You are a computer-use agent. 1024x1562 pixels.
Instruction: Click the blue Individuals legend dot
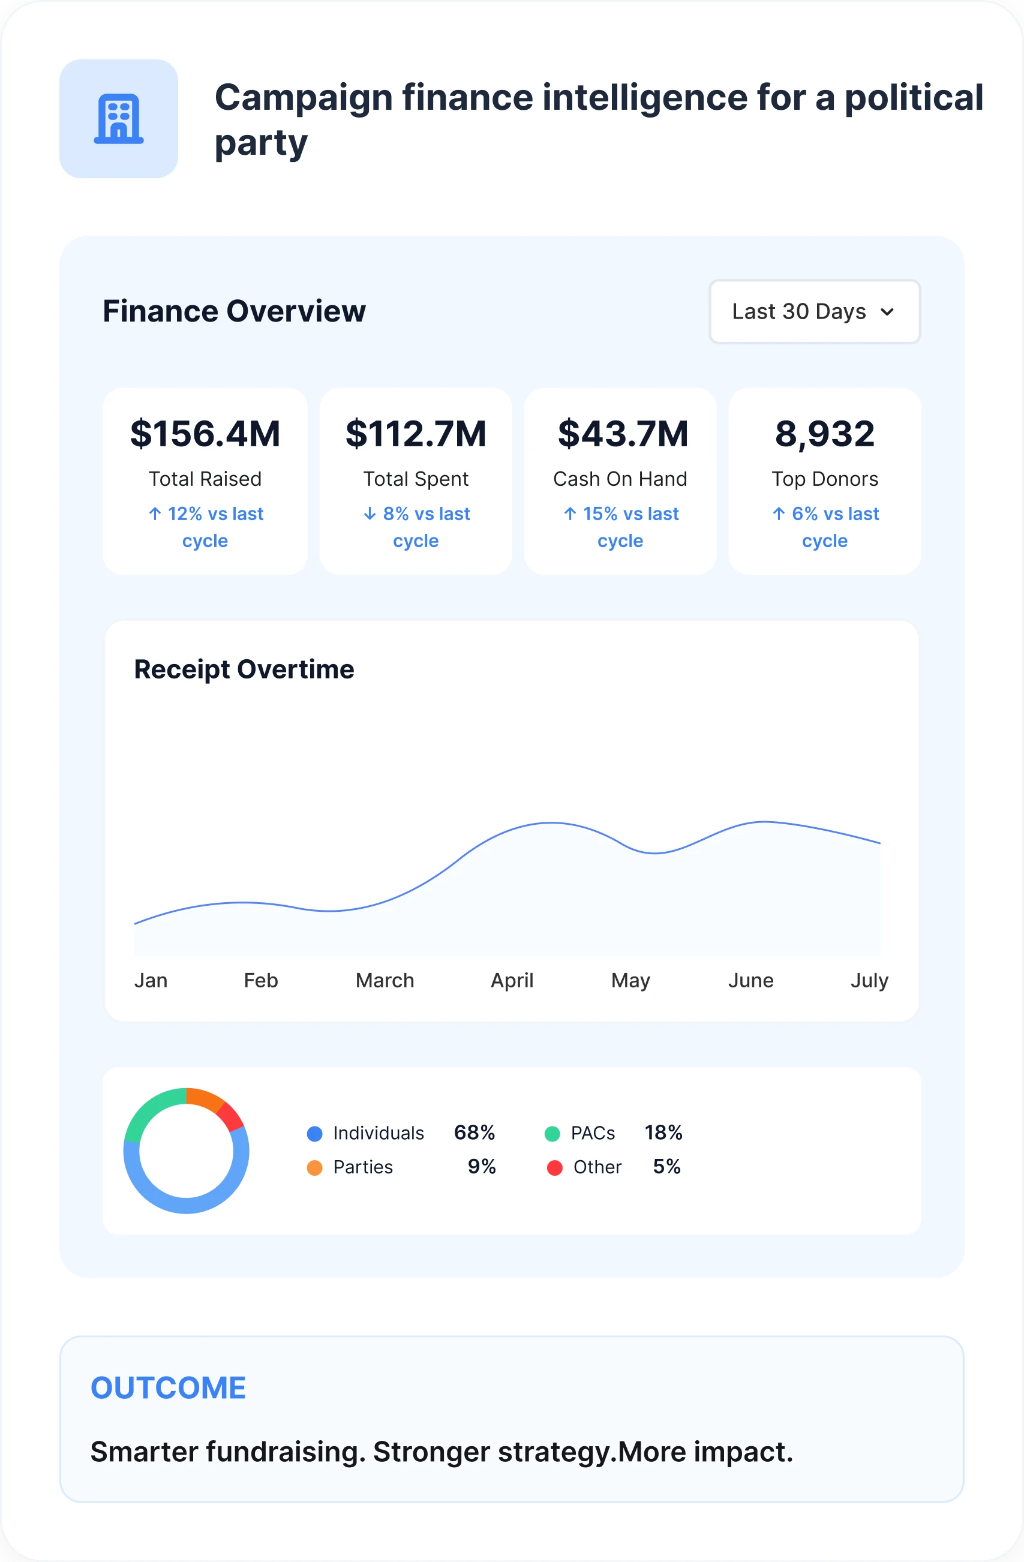(x=315, y=1134)
